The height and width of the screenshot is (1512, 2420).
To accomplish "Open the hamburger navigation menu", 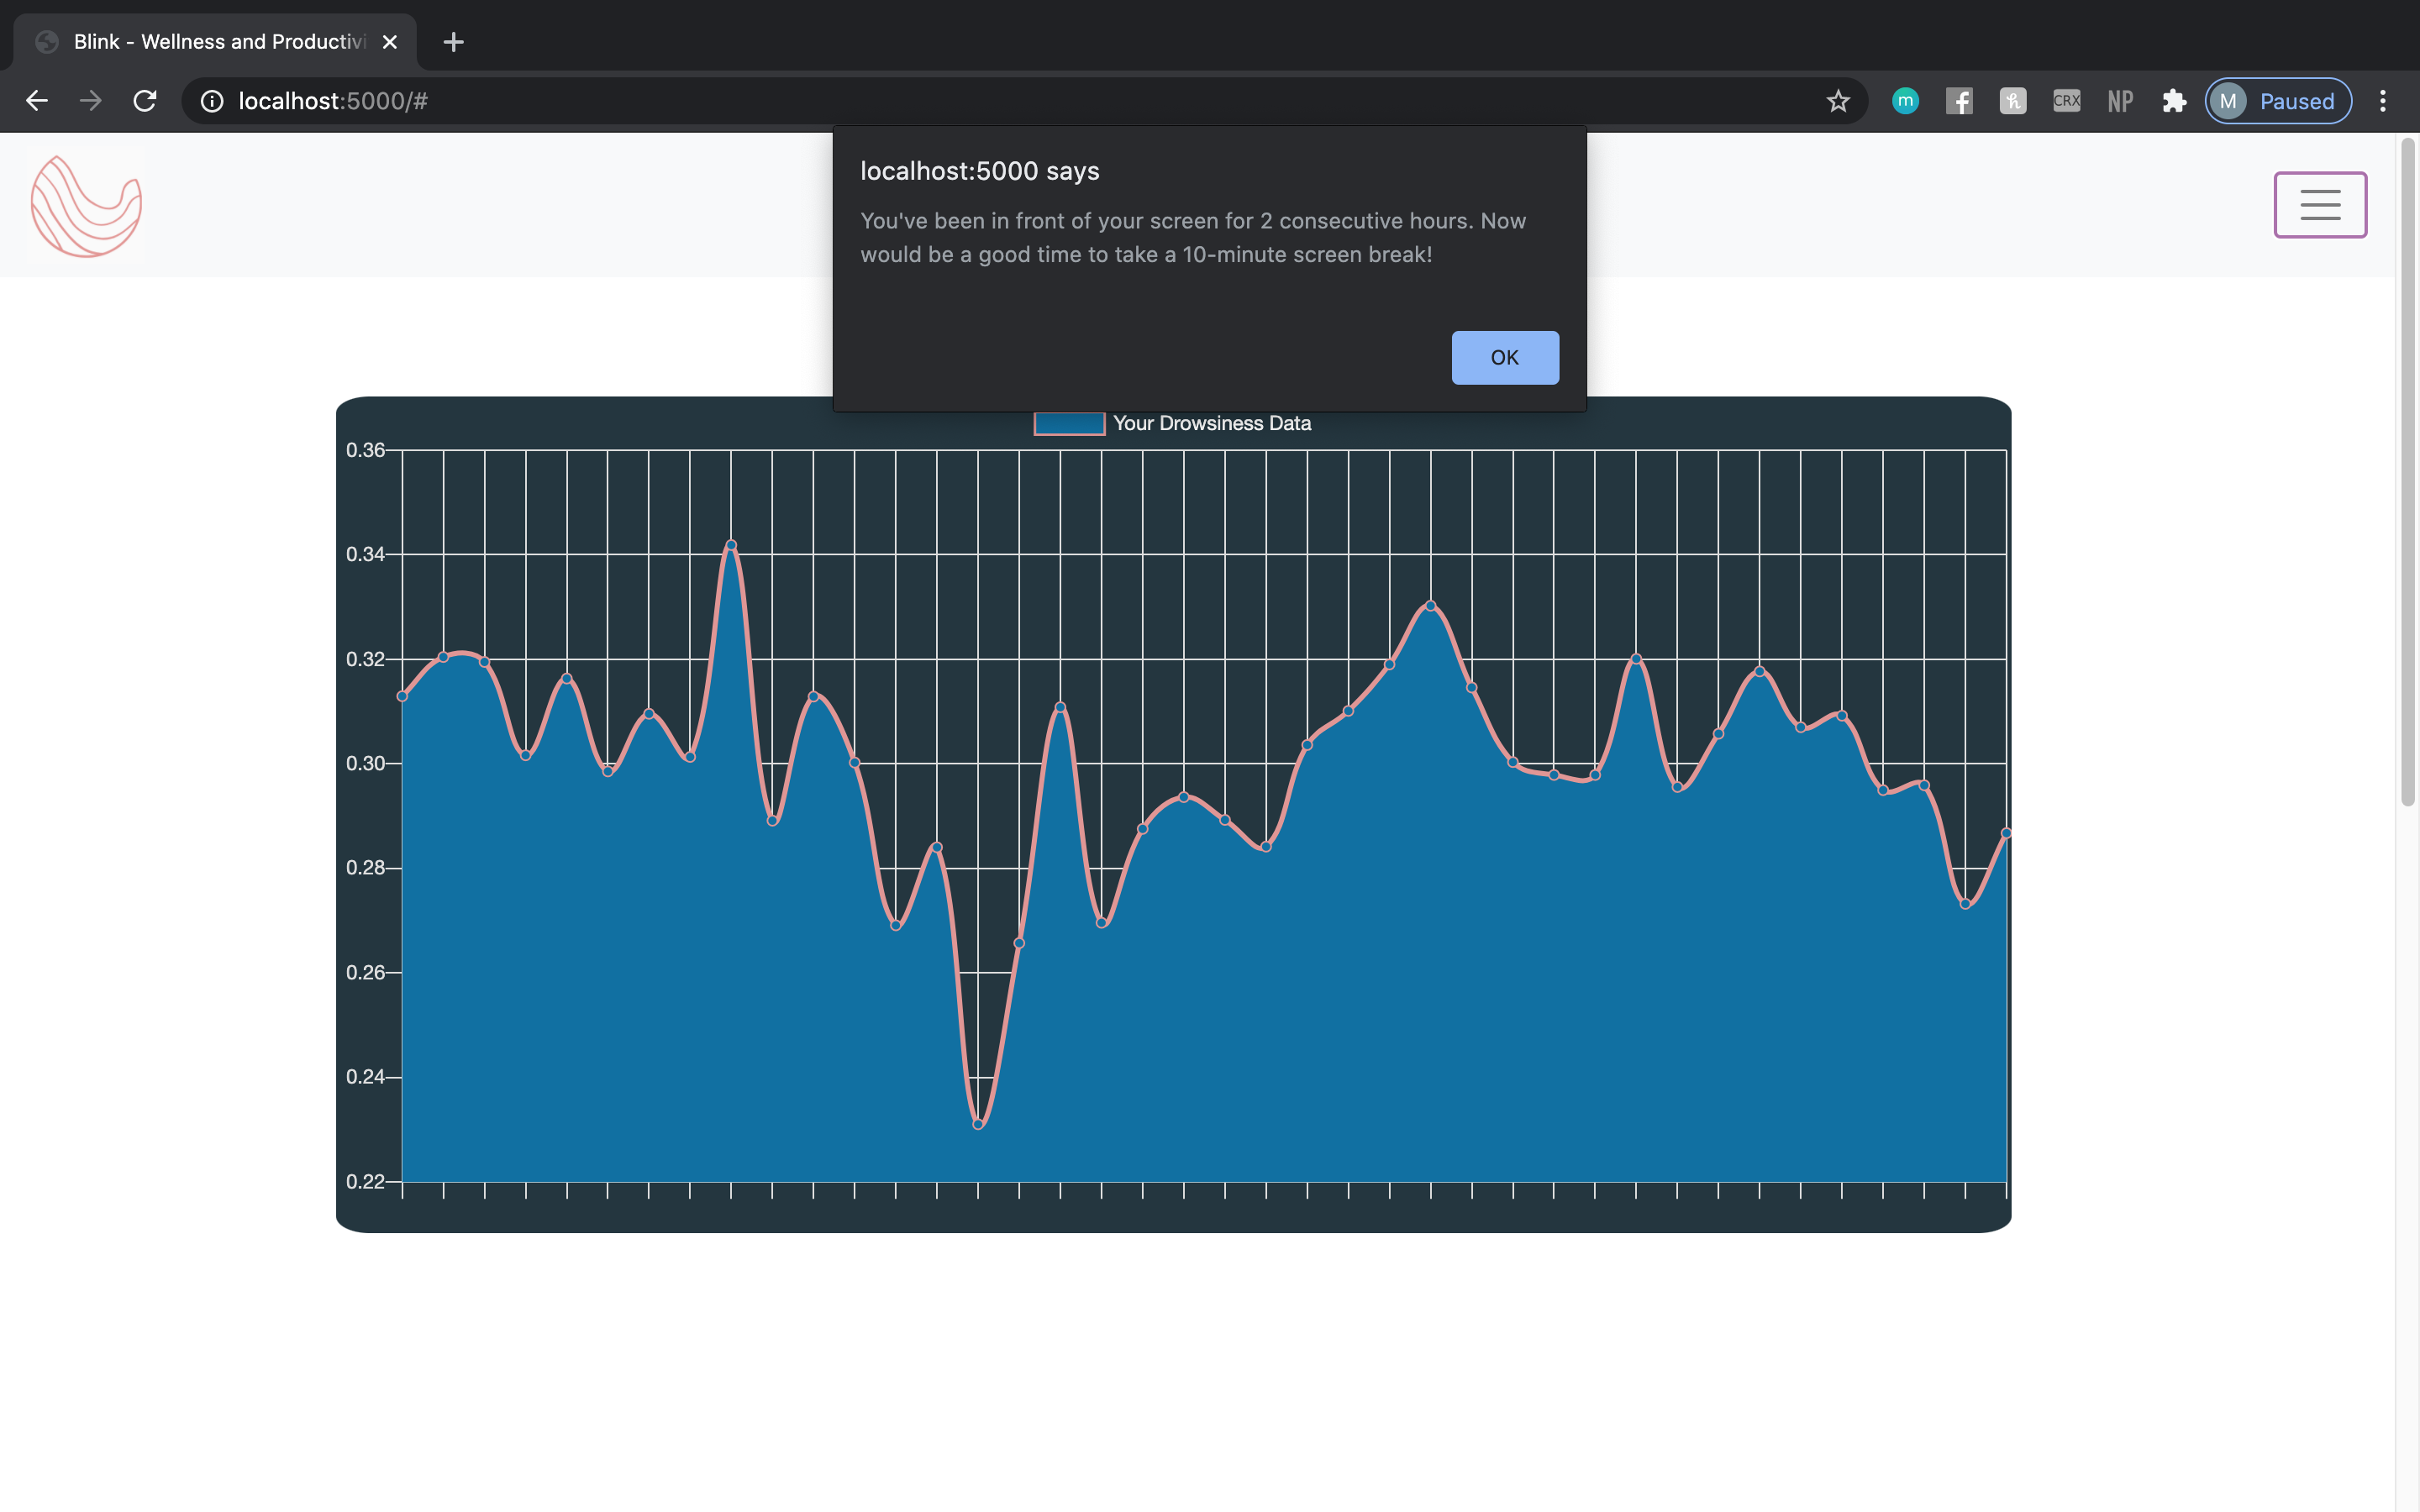I will pos(2319,205).
